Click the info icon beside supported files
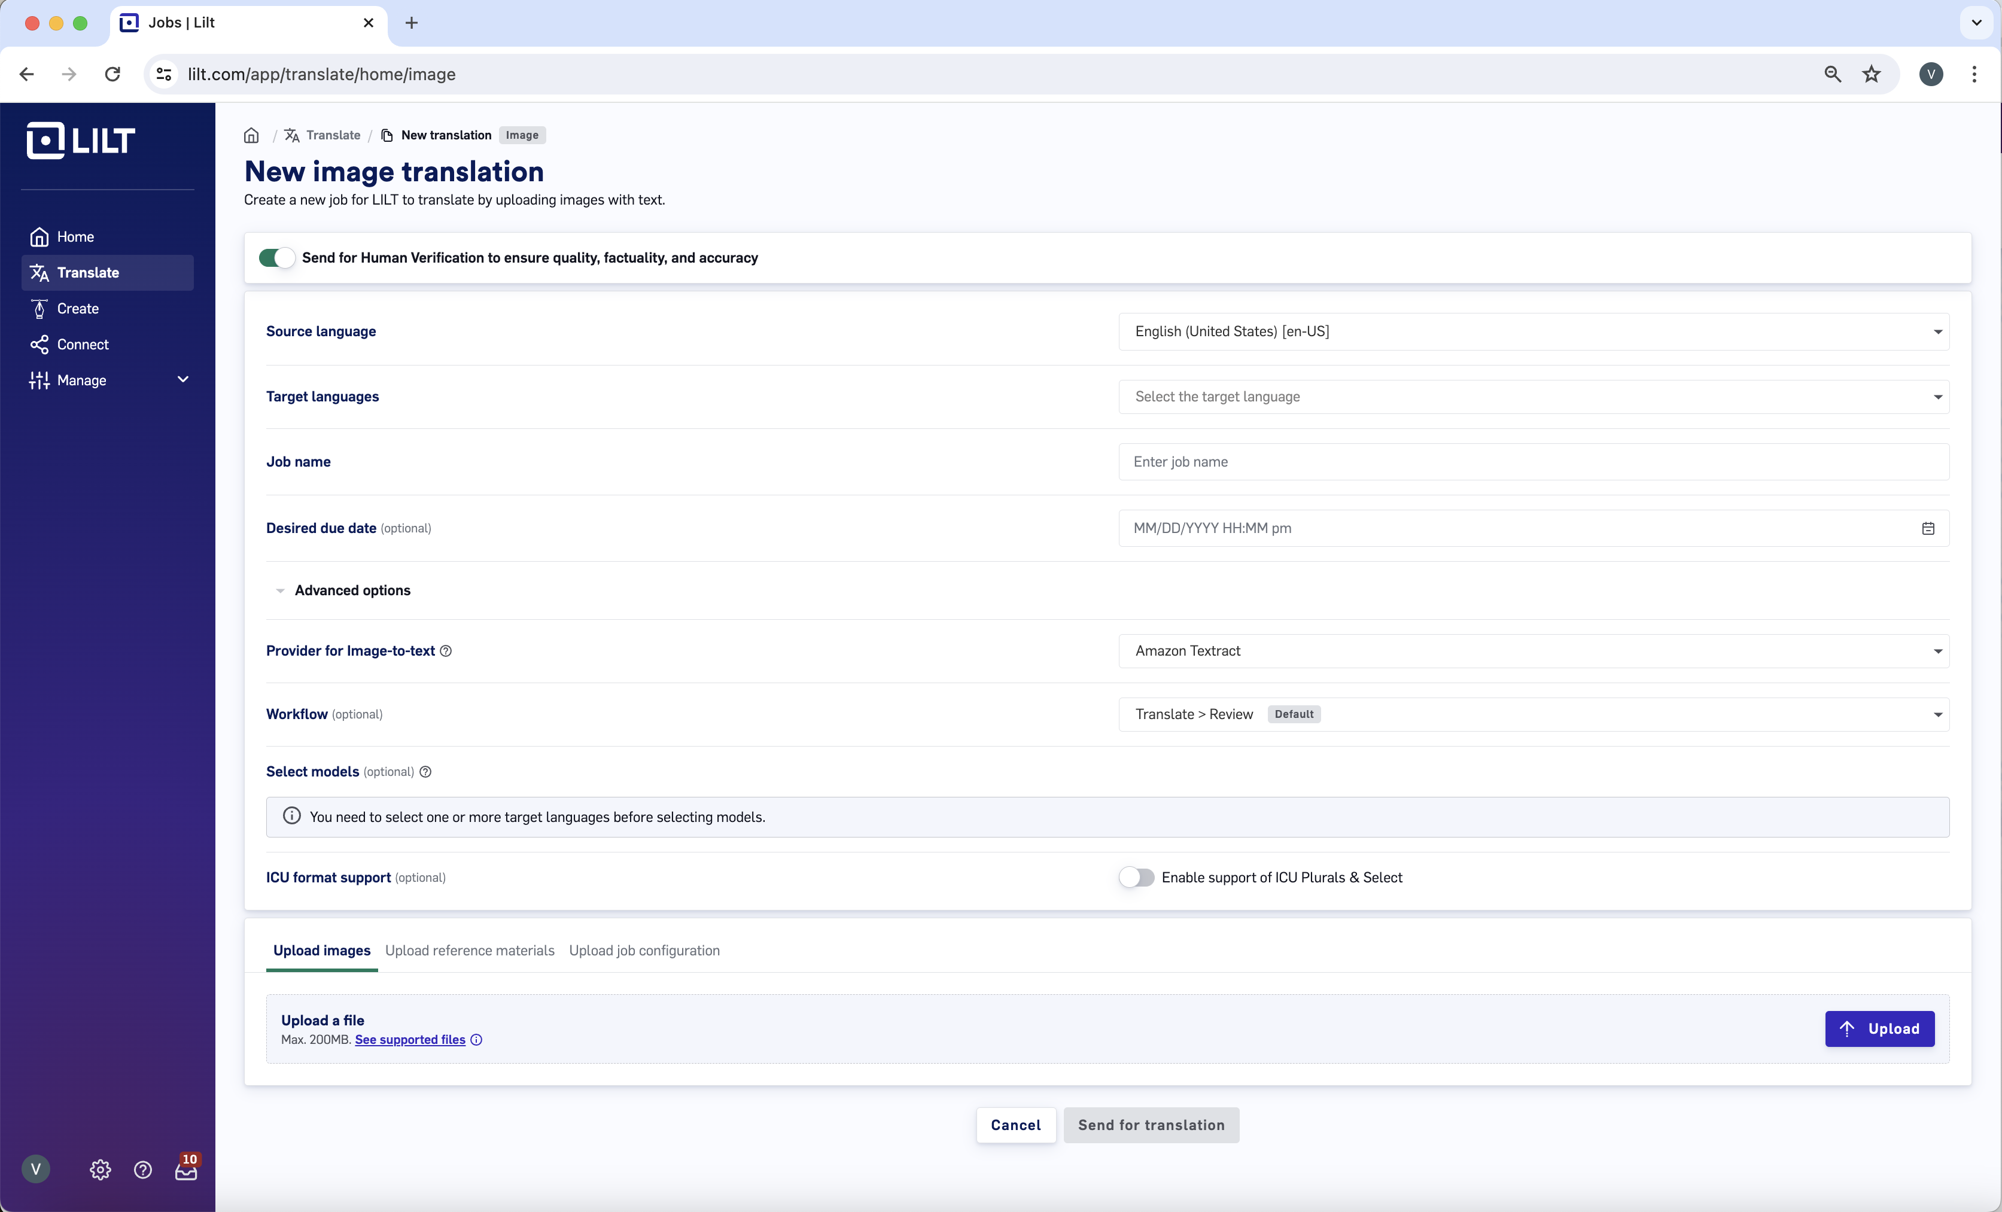 (x=477, y=1040)
